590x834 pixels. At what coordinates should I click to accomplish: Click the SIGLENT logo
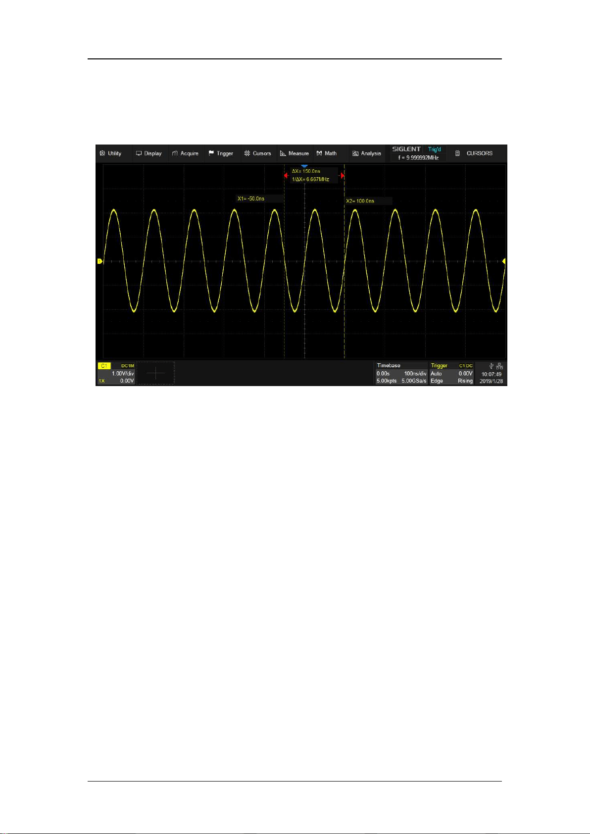406,149
